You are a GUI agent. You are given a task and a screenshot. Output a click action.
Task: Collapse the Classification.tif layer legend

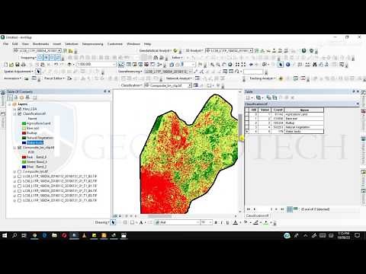pyautogui.click(x=14, y=113)
